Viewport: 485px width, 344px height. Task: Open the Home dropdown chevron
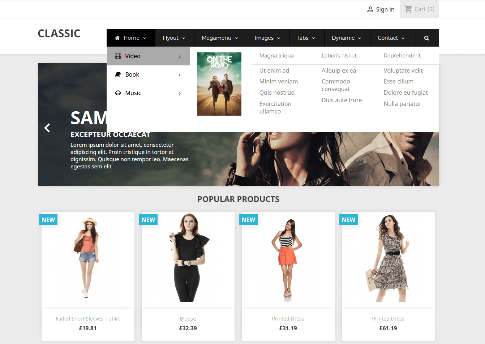pyautogui.click(x=145, y=38)
